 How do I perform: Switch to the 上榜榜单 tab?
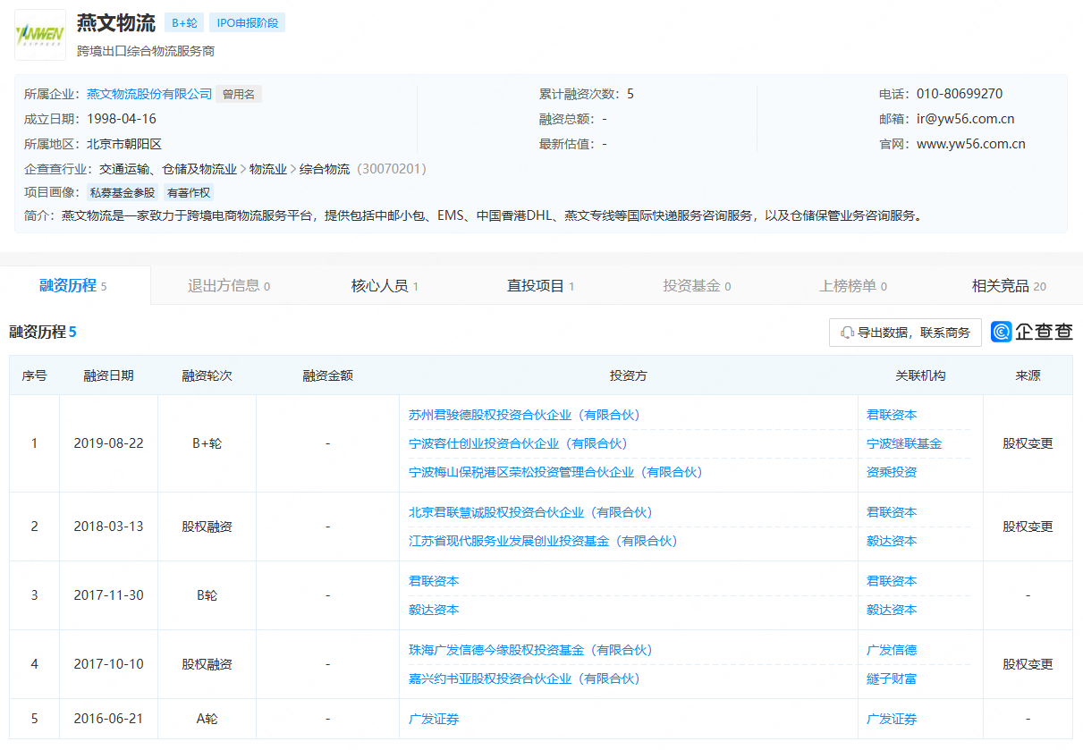853,286
